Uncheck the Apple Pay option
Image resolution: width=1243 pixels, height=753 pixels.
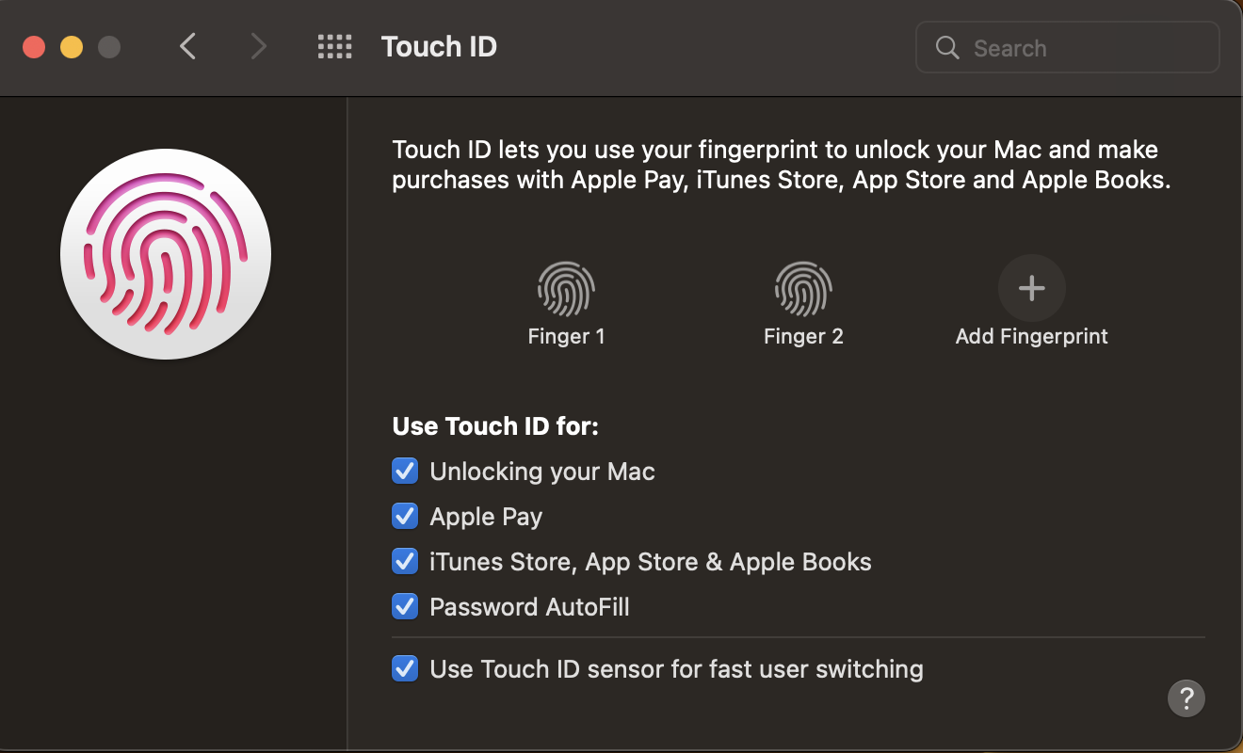pos(405,516)
